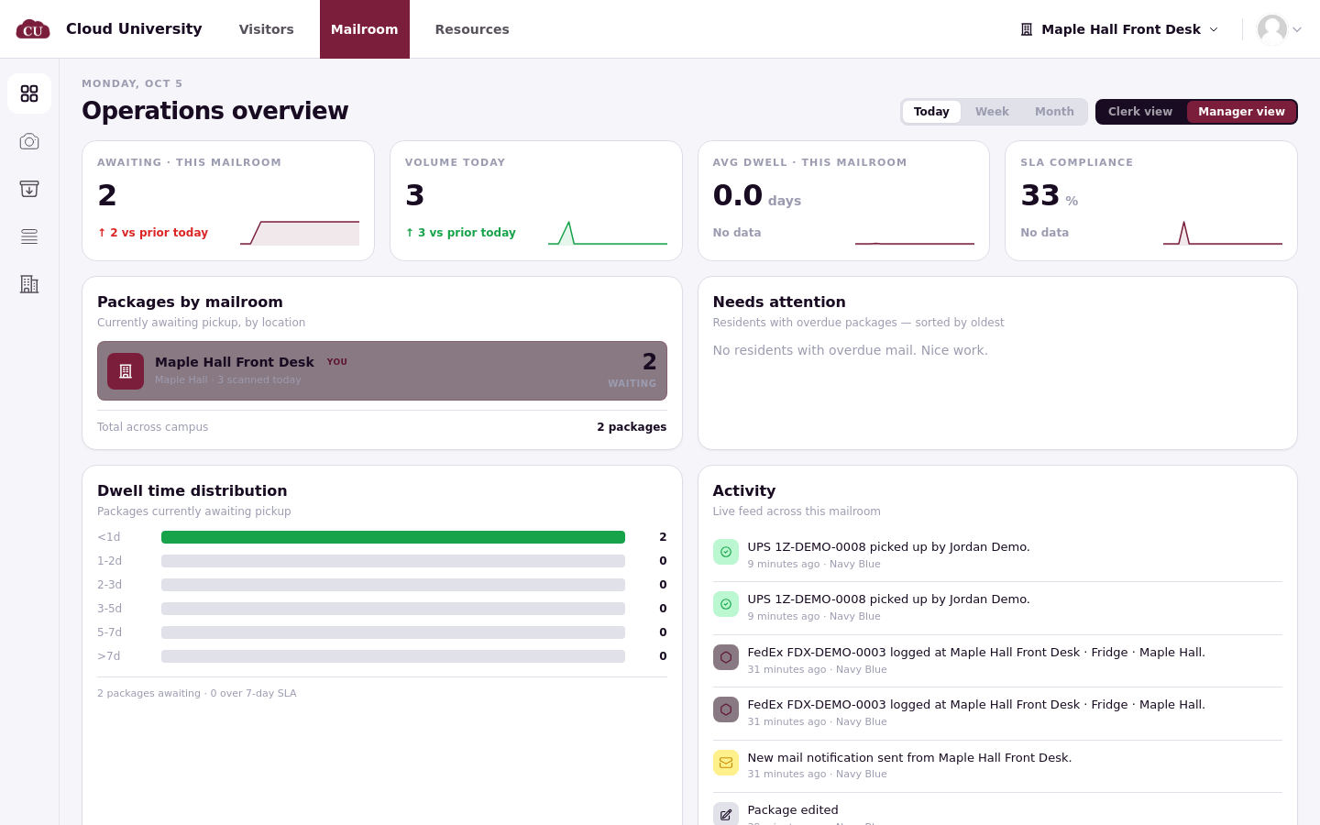1320x825 pixels.
Task: Click the 2-3d dwell time bar
Action: coord(393,585)
